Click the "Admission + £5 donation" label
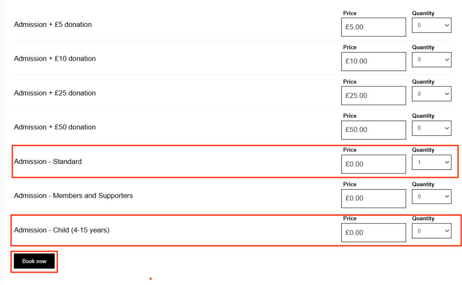Viewport: 462px width, 285px height. [53, 25]
